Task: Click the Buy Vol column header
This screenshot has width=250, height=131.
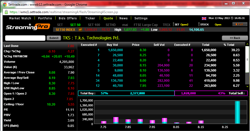Action: pyautogui.click(x=112, y=45)
